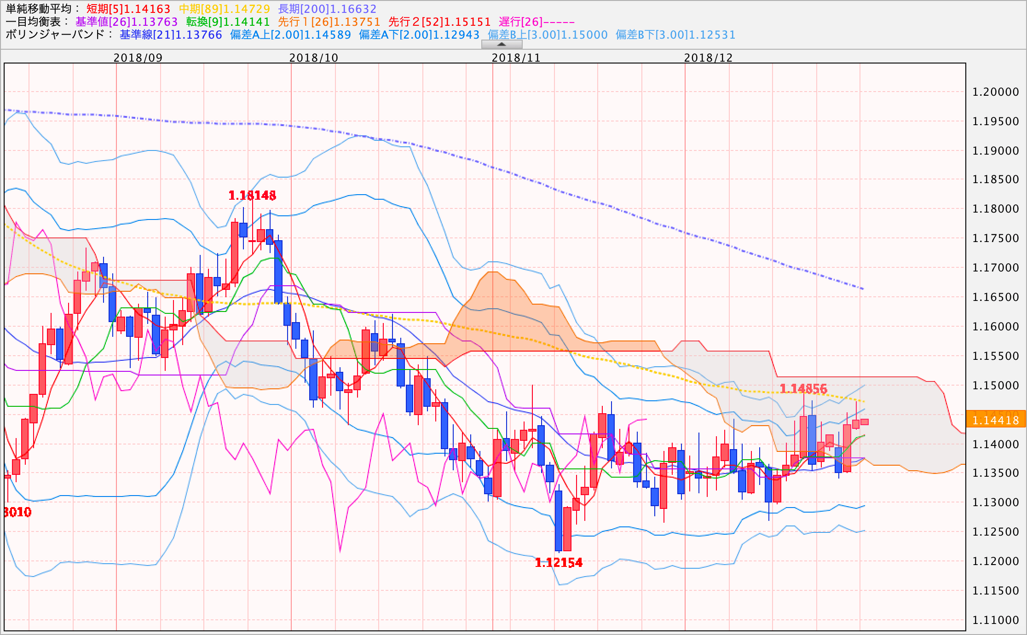Viewport: 1027px width, 635px height.
Task: Collapse the indicator legend panel arrow
Action: (502, 44)
